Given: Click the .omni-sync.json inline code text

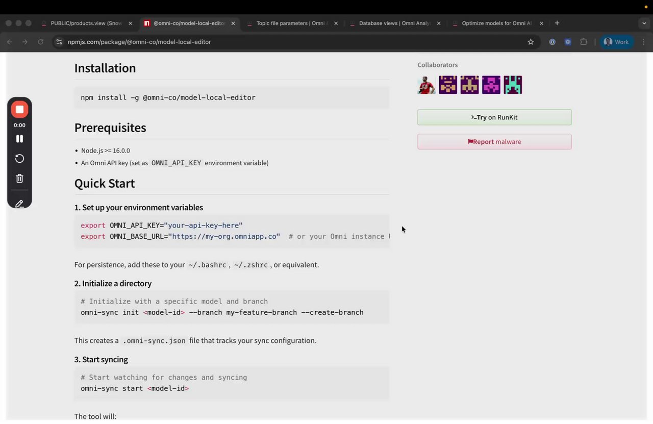Looking at the screenshot, I should (x=154, y=341).
